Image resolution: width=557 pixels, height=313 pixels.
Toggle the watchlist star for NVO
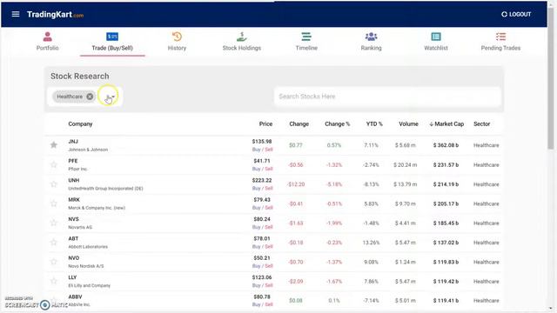pyautogui.click(x=54, y=262)
